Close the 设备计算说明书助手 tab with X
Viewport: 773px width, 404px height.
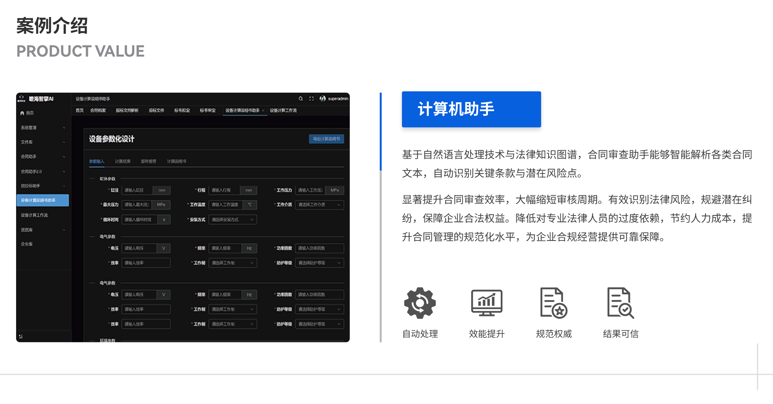coord(263,110)
